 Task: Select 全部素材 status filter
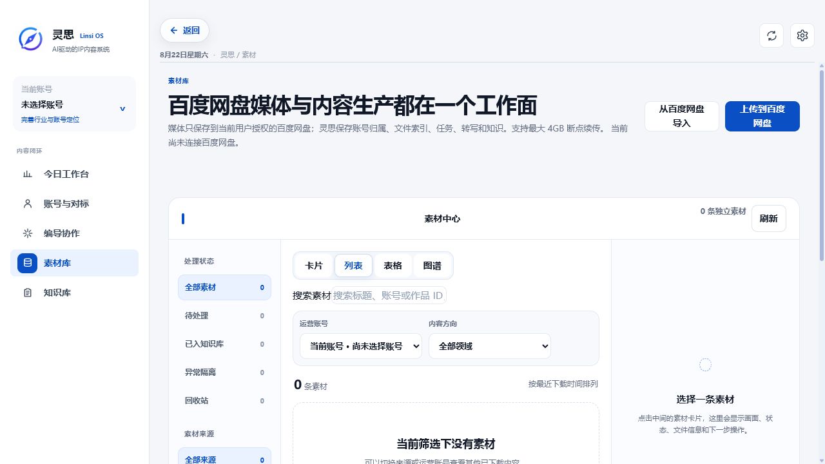tap(224, 287)
